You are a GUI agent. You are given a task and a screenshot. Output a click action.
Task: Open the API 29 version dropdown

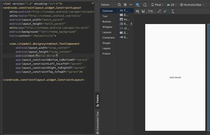tap(172, 5)
